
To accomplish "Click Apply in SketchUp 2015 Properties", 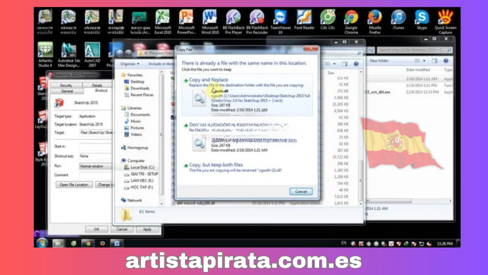I will tap(147, 229).
